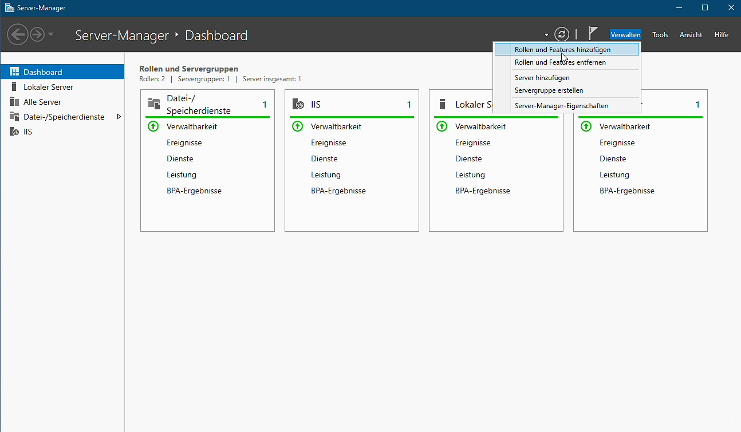The image size is (741, 432).
Task: Click the 'Server-Manager' breadcrumb in the header
Action: pyautogui.click(x=122, y=35)
